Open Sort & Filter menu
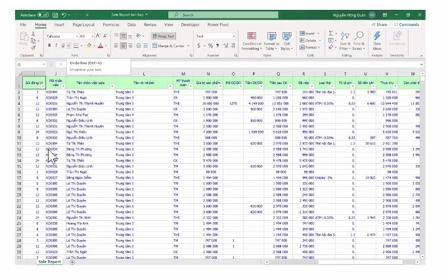Viewport: 446px width, 278px height. 345,41
